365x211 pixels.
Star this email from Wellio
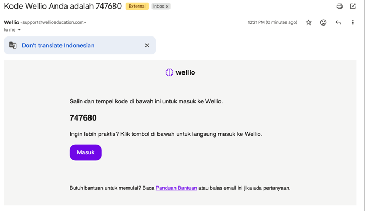pyautogui.click(x=308, y=22)
